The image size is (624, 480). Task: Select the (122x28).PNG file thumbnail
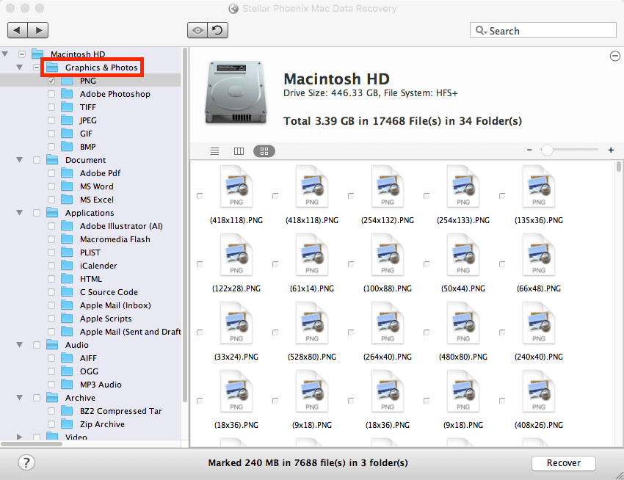point(236,255)
